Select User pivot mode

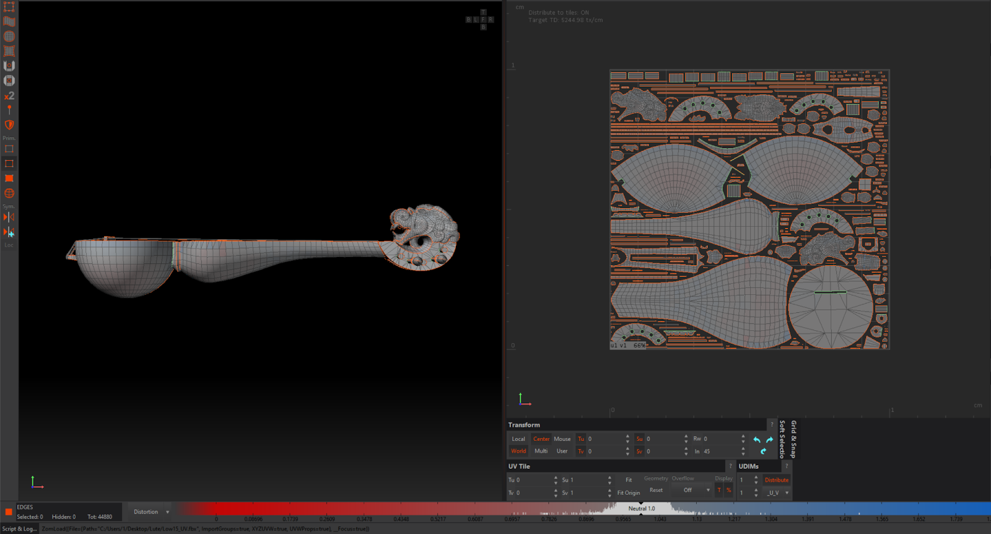(562, 451)
